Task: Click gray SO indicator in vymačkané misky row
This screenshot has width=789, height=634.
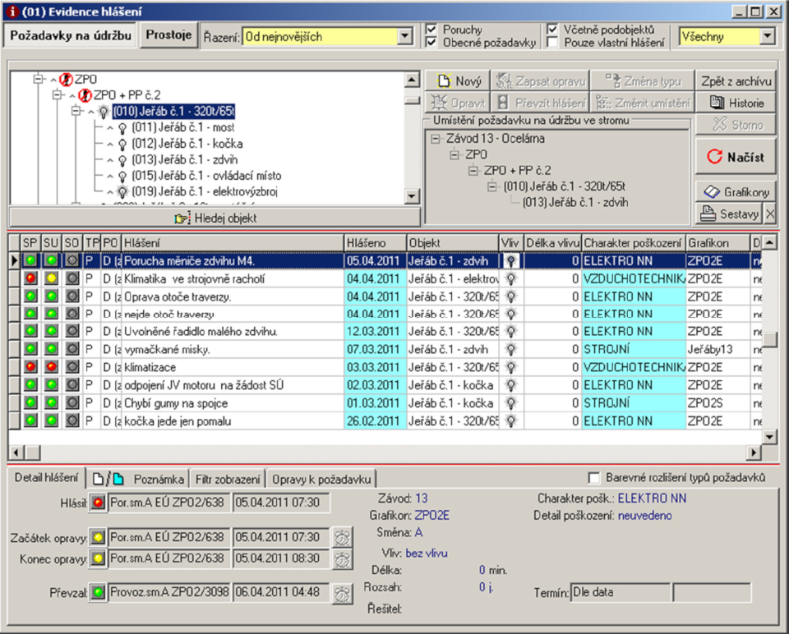Action: (72, 348)
